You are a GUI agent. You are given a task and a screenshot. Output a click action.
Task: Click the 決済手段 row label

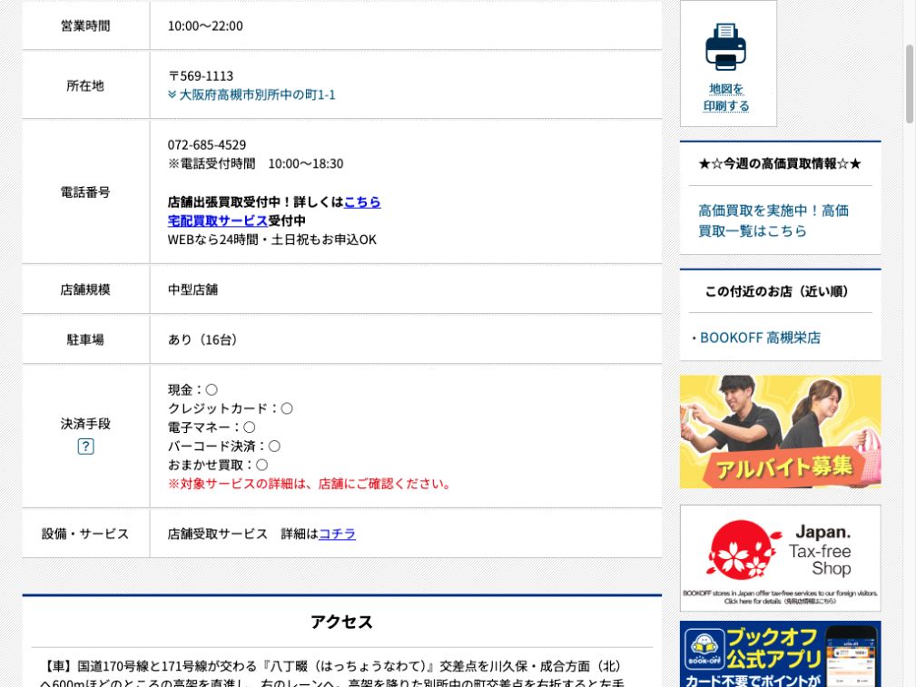click(x=85, y=424)
